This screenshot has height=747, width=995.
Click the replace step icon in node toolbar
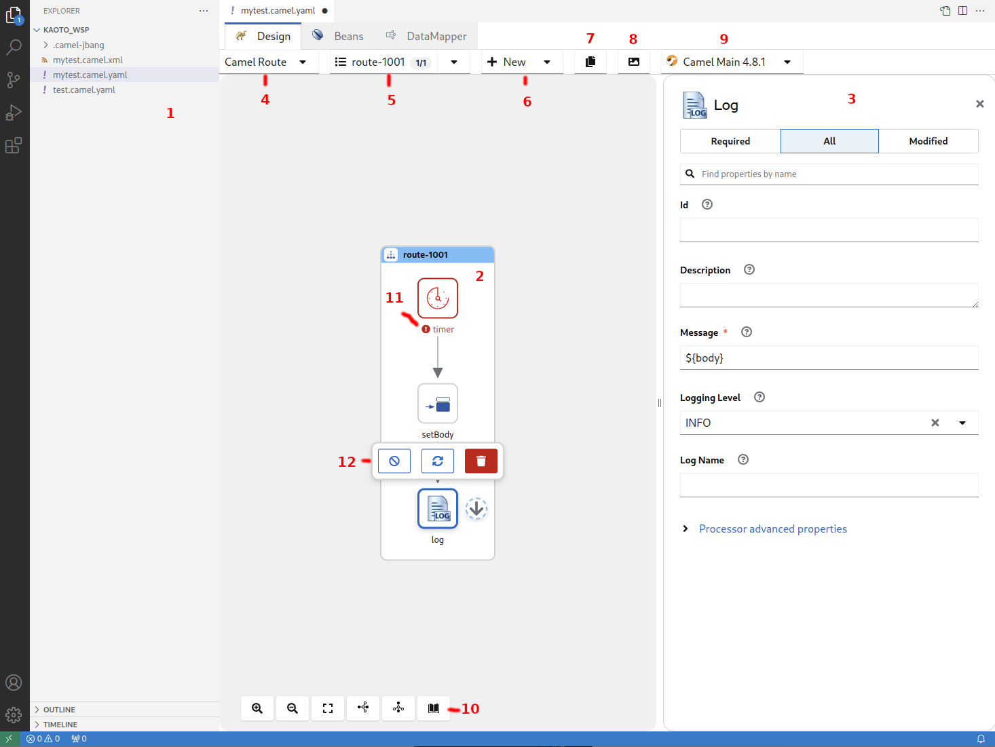[438, 461]
